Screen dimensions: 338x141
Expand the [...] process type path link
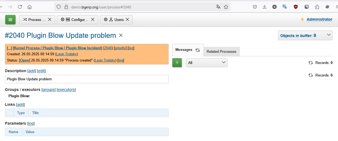pyautogui.click(x=9, y=48)
